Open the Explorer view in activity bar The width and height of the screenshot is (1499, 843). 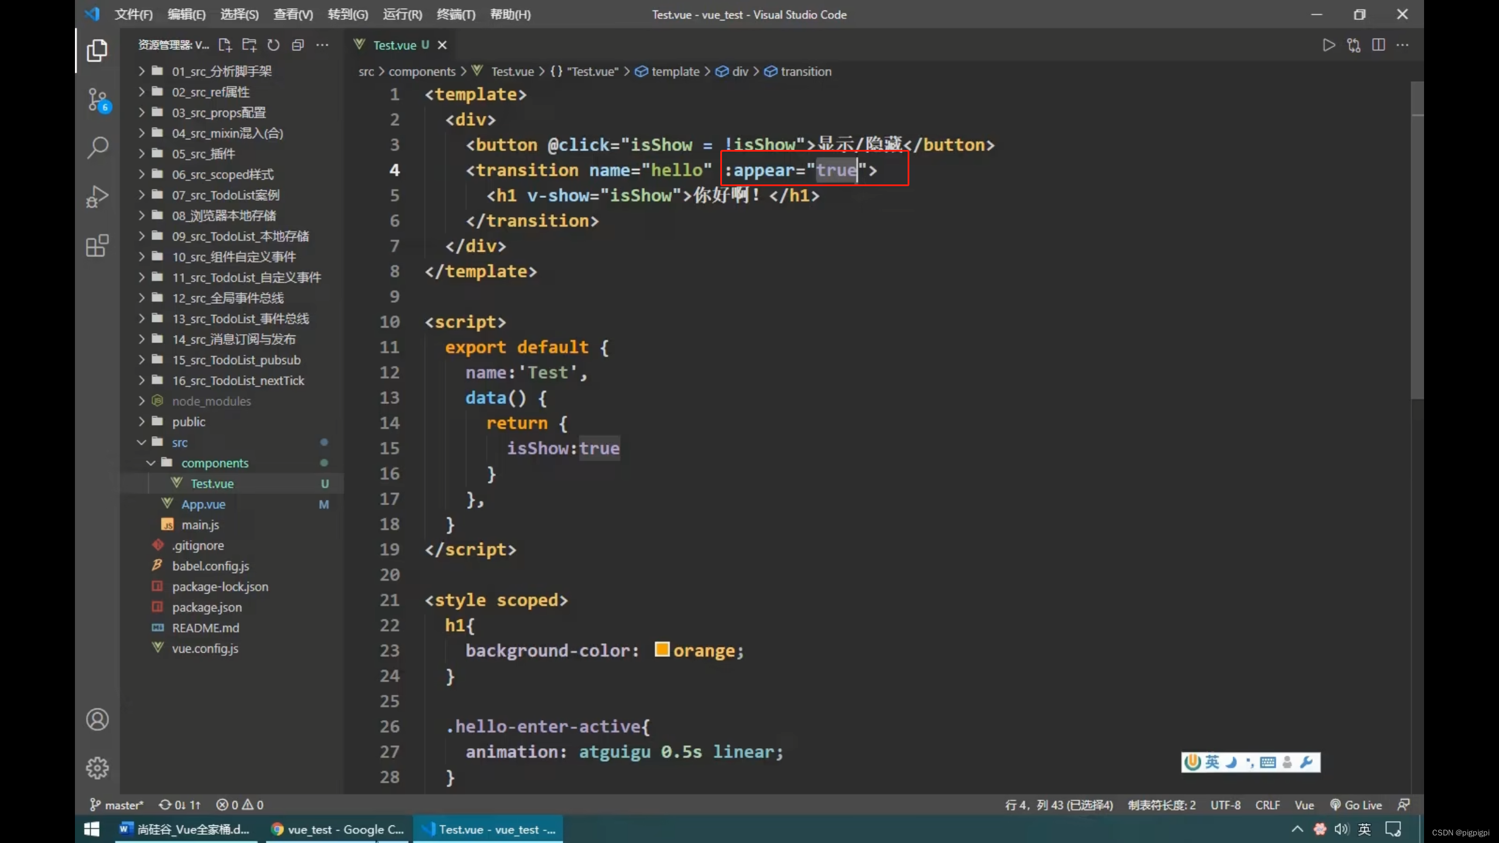[97, 50]
